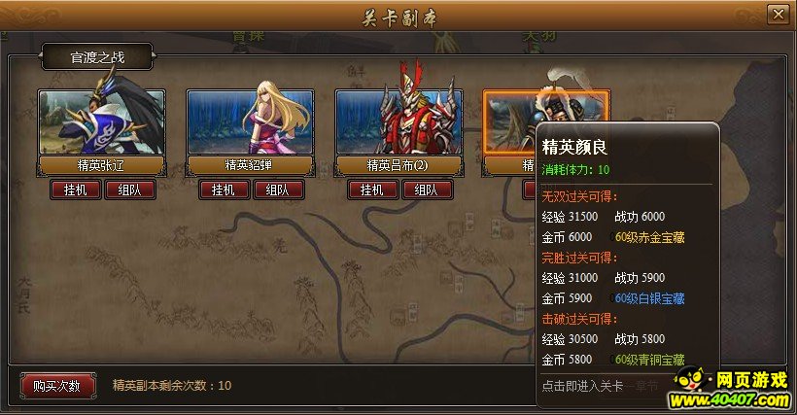Image resolution: width=797 pixels, height=415 pixels.
Task: Click the 精英貂蝉 name label
Action: 250,165
